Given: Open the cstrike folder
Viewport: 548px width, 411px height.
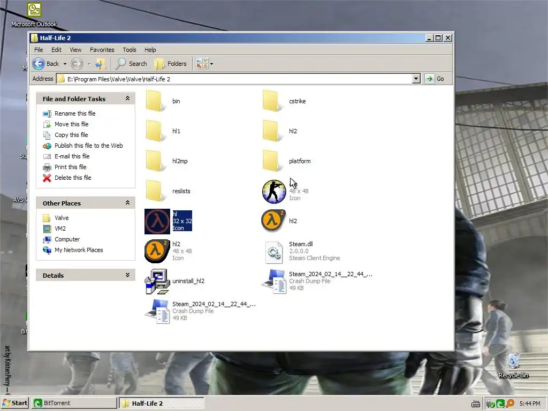Looking at the screenshot, I should click(284, 101).
